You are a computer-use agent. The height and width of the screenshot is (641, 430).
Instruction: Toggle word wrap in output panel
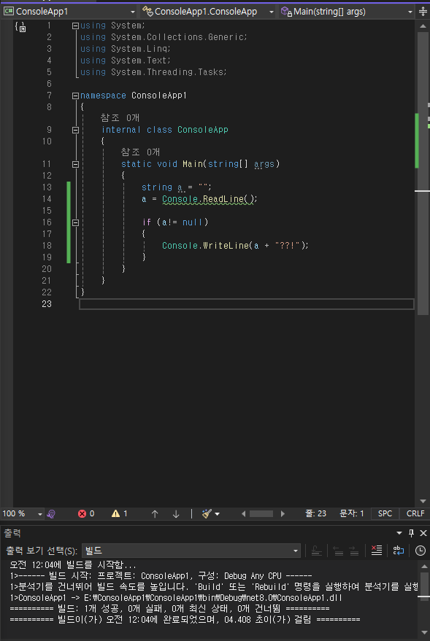pyautogui.click(x=399, y=551)
